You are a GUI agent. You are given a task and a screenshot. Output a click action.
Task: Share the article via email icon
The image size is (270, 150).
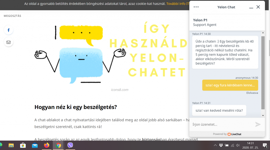pos(8,42)
